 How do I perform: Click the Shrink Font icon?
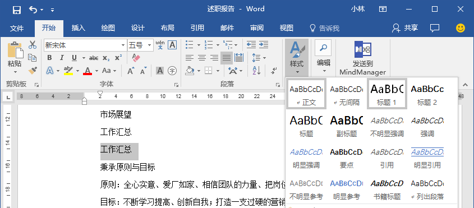tap(144, 71)
